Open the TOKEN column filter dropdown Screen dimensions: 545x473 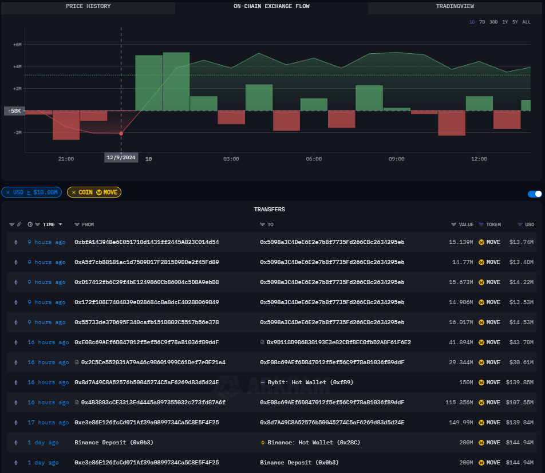pos(481,224)
